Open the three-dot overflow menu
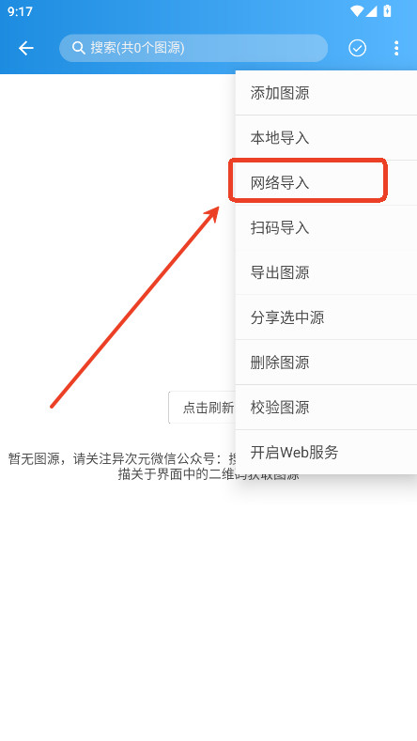417x741 pixels. click(x=396, y=48)
